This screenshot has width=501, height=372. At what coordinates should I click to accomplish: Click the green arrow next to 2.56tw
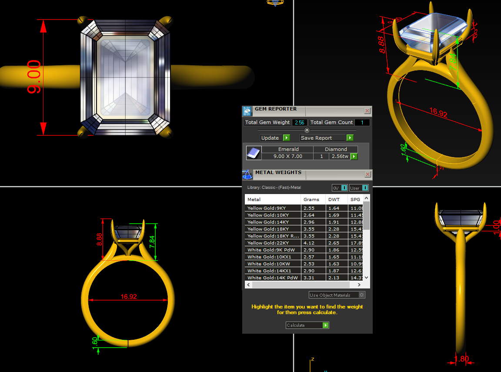(354, 156)
